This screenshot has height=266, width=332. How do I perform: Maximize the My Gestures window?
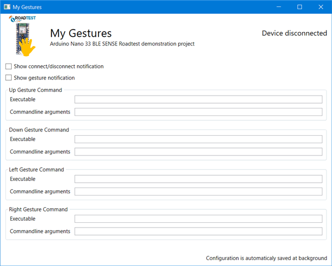pyautogui.click(x=299, y=7)
